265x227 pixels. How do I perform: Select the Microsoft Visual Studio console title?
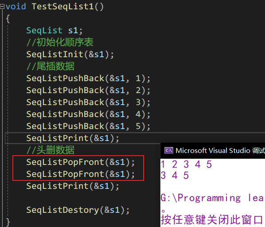220,150
